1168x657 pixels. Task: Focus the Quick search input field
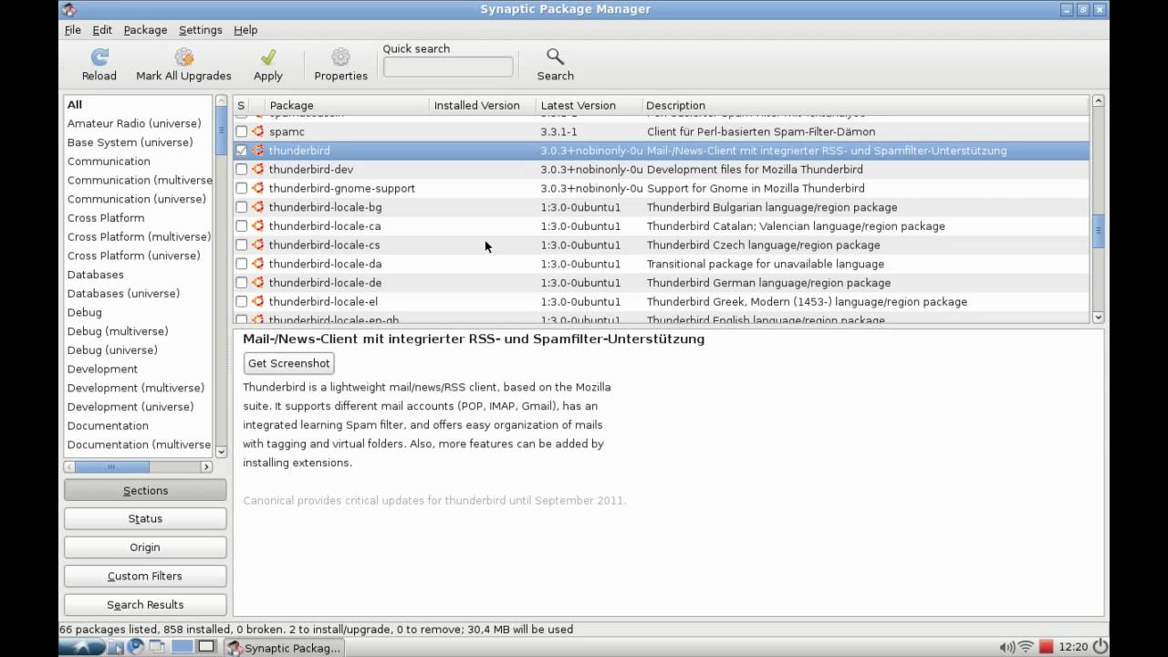pyautogui.click(x=448, y=67)
